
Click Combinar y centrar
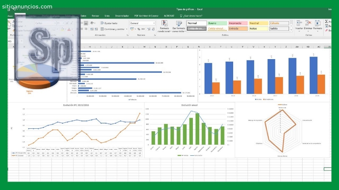[113, 29]
